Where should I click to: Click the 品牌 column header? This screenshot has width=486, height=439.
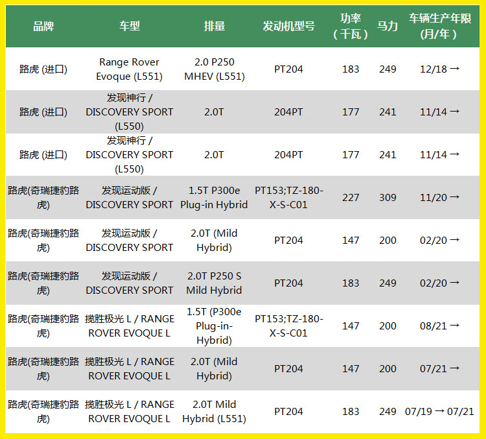pos(43,26)
